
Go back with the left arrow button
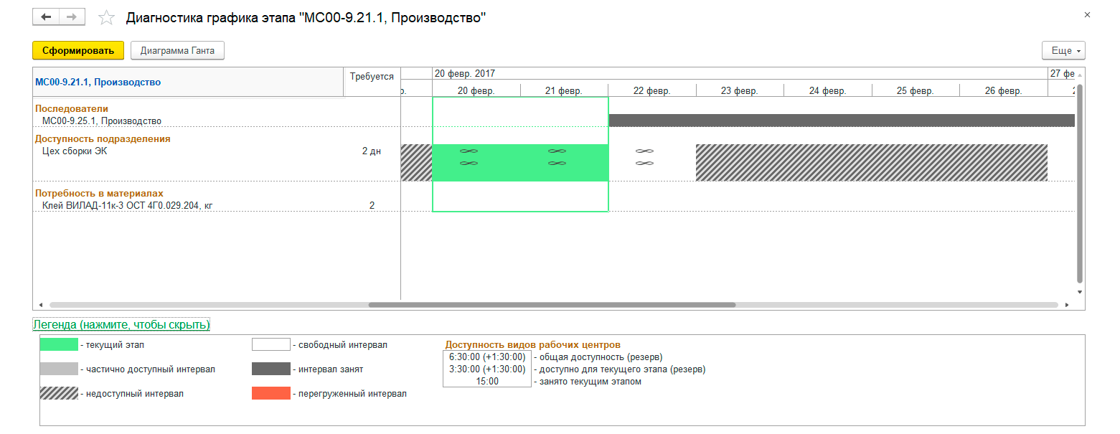[46, 16]
